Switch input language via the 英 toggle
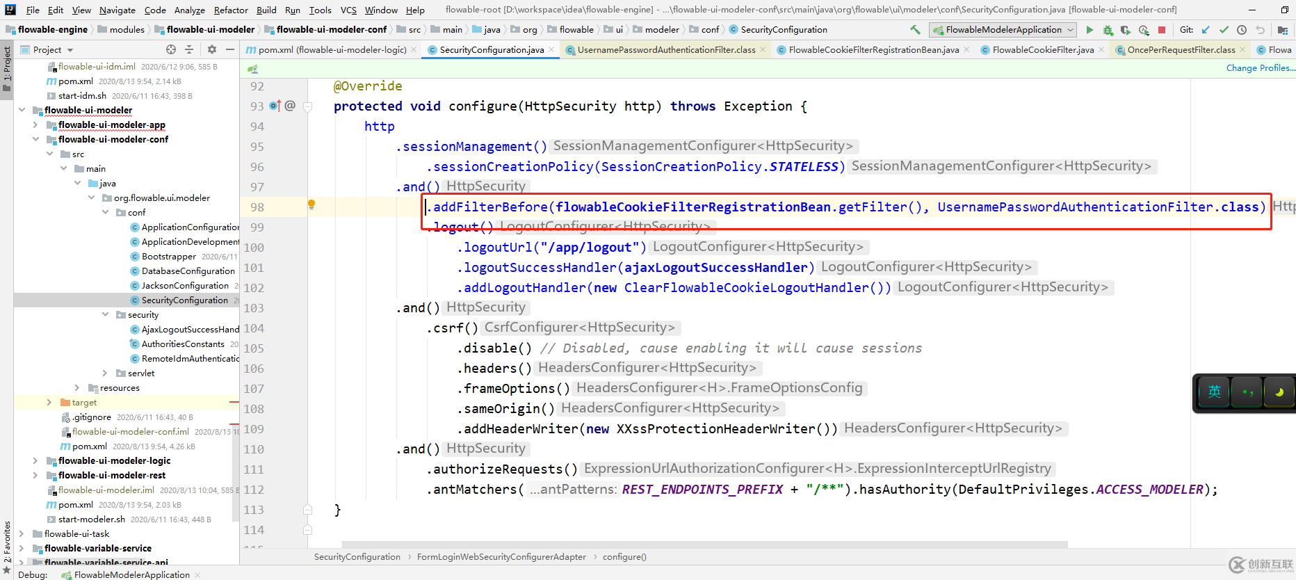 (x=1214, y=392)
